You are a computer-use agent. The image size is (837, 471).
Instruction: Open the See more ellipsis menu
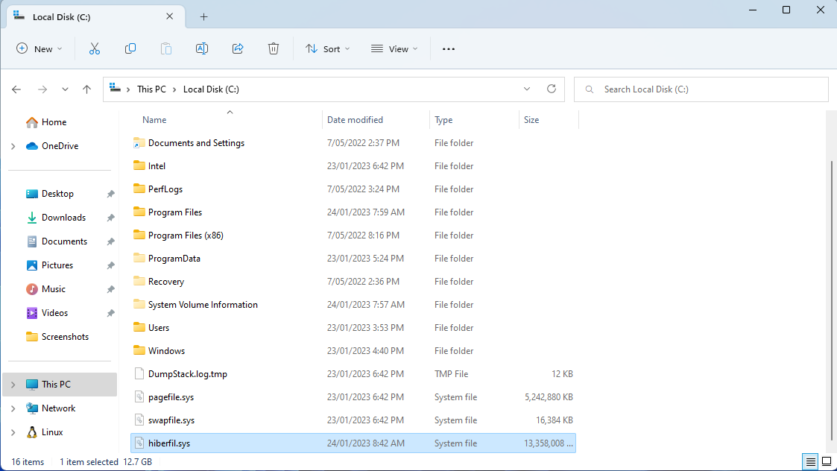[449, 48]
